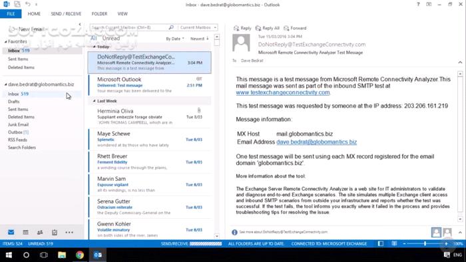
Task: Open Sent Items under Favorites
Action: click(x=18, y=59)
